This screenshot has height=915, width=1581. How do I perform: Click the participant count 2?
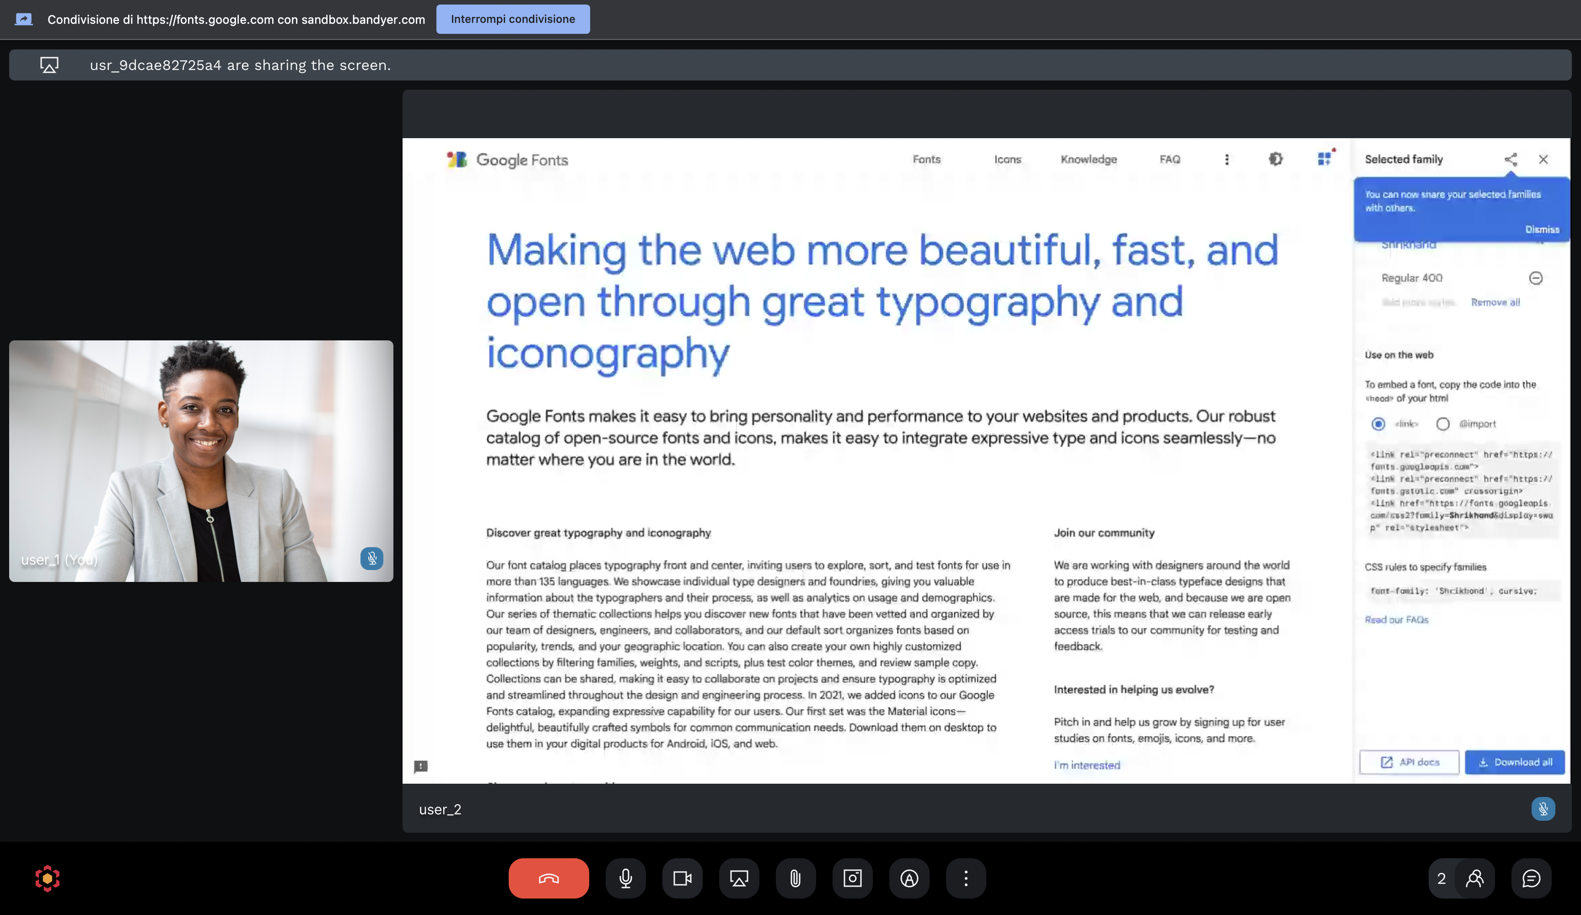click(x=1441, y=878)
